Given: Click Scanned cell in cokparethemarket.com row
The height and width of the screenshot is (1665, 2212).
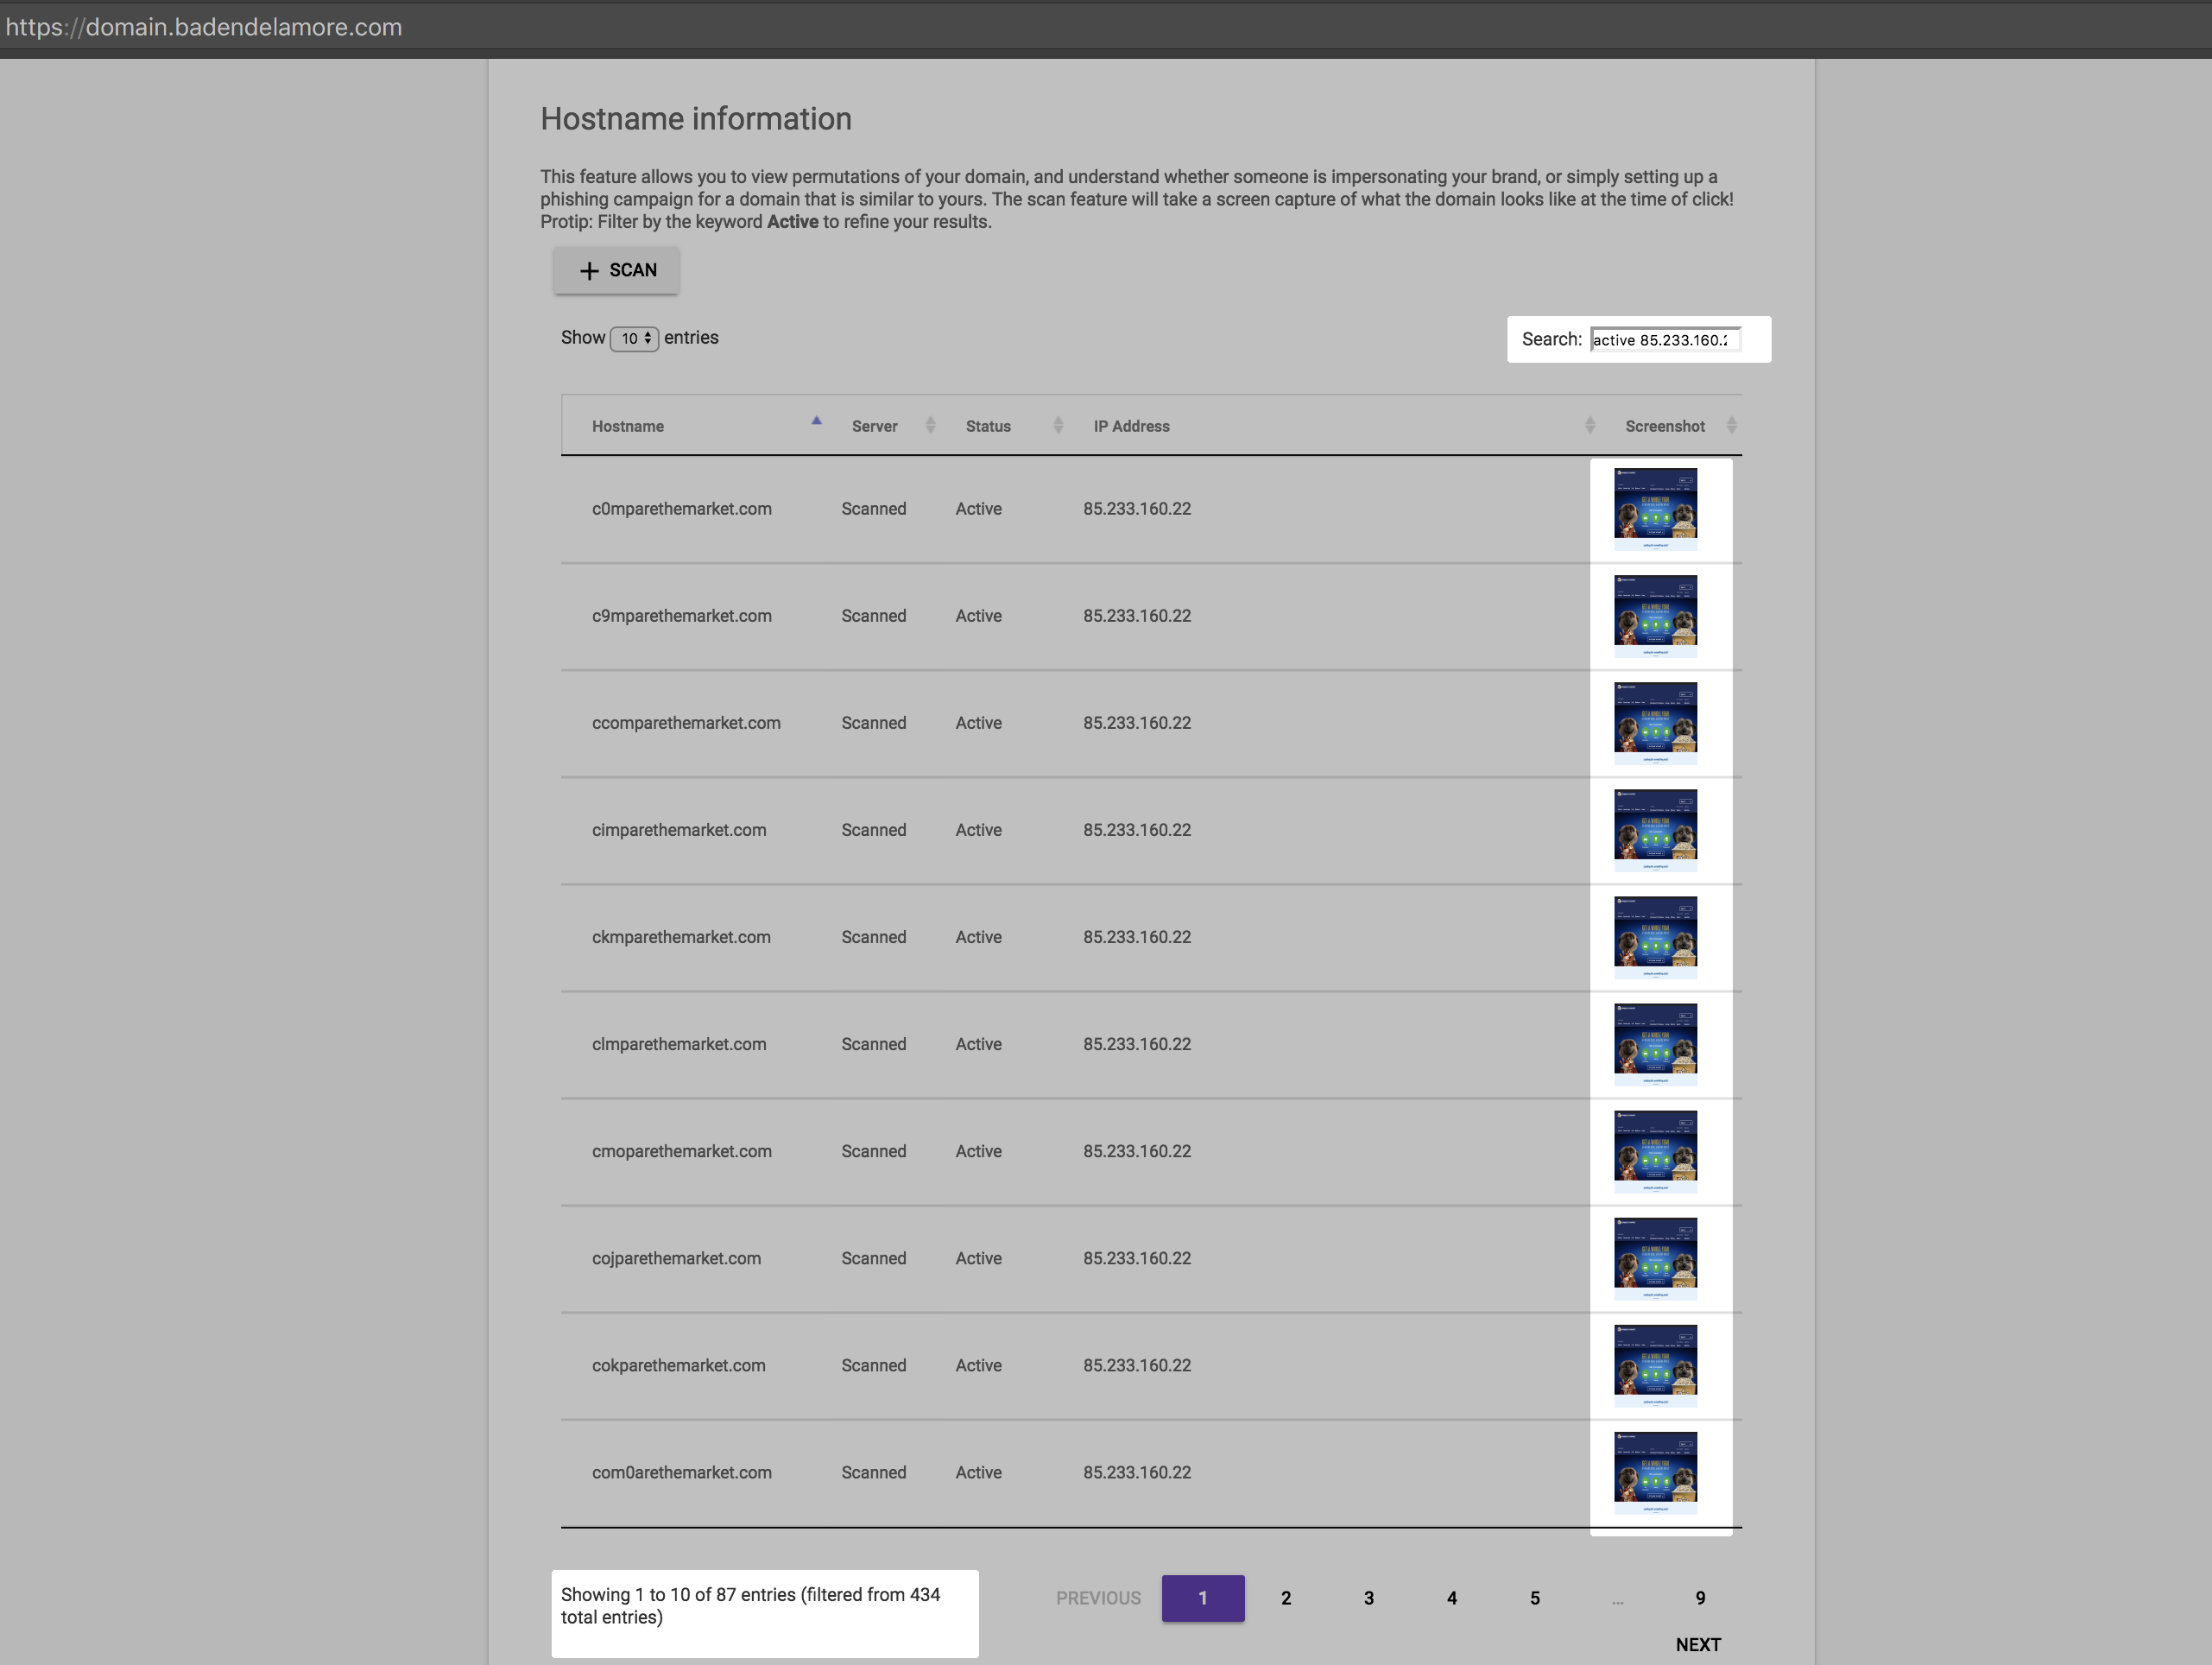Looking at the screenshot, I should coord(874,1365).
